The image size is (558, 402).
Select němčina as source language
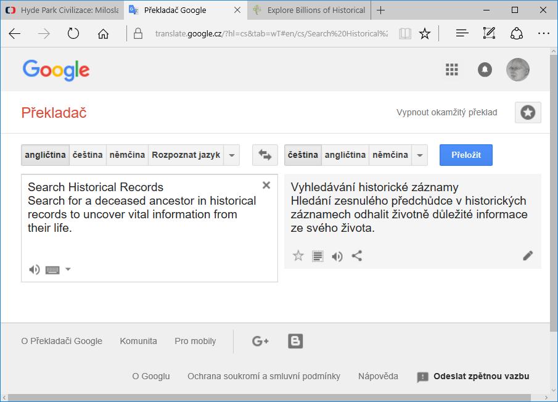click(127, 155)
